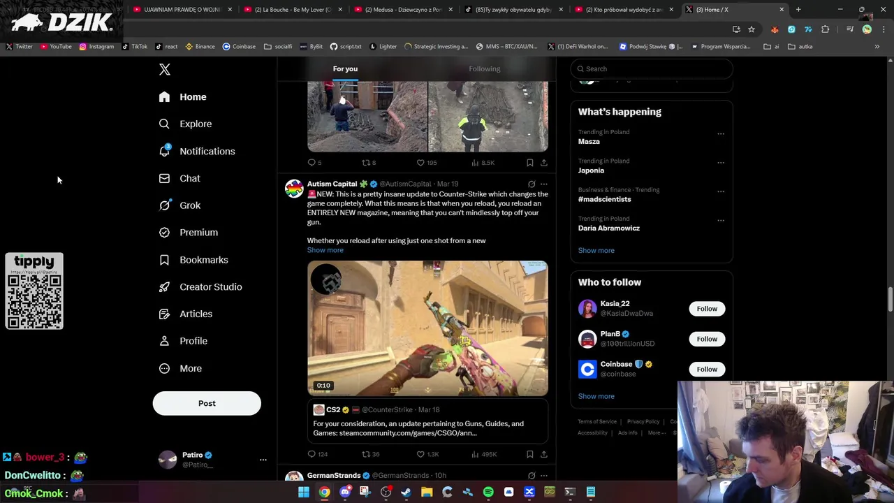The image size is (894, 503).
Task: Open Chat in the sidebar
Action: coord(180,178)
